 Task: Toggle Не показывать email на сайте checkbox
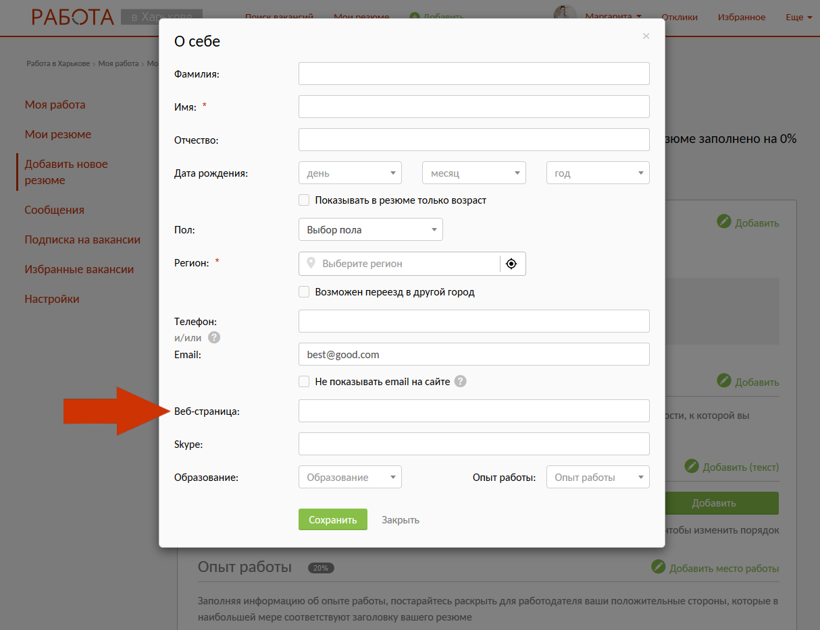304,381
